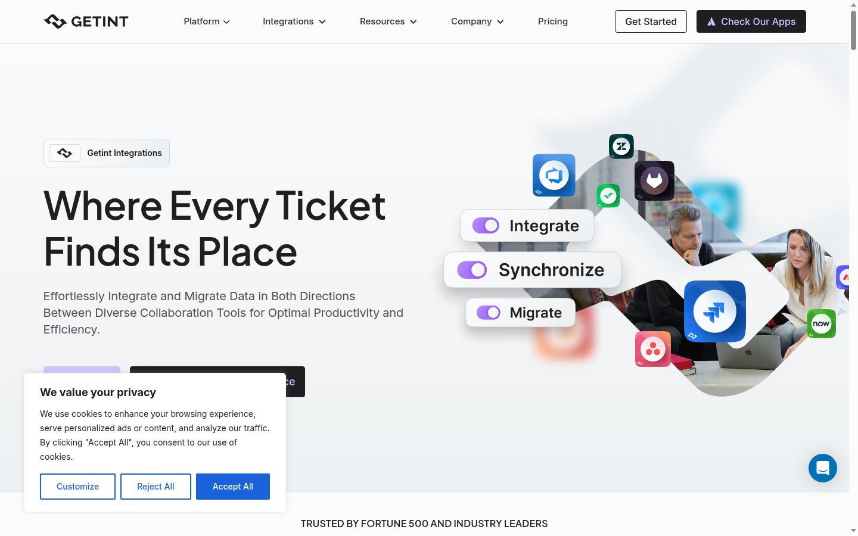Click the Check Our Apps button

pos(751,21)
